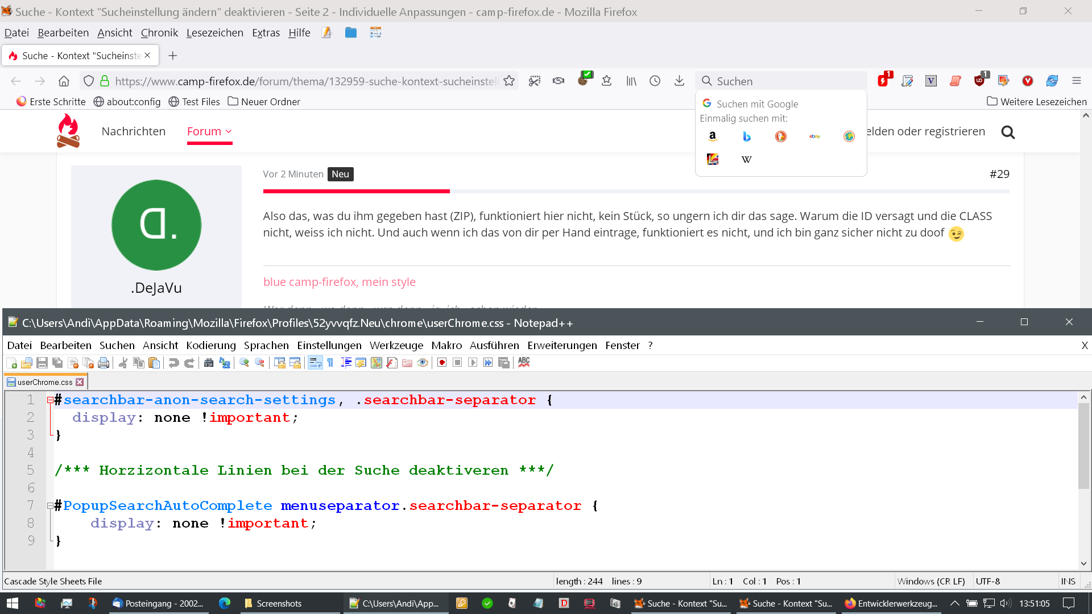Toggle show all characters pilcrow icon
1092x614 pixels.
pos(330,363)
